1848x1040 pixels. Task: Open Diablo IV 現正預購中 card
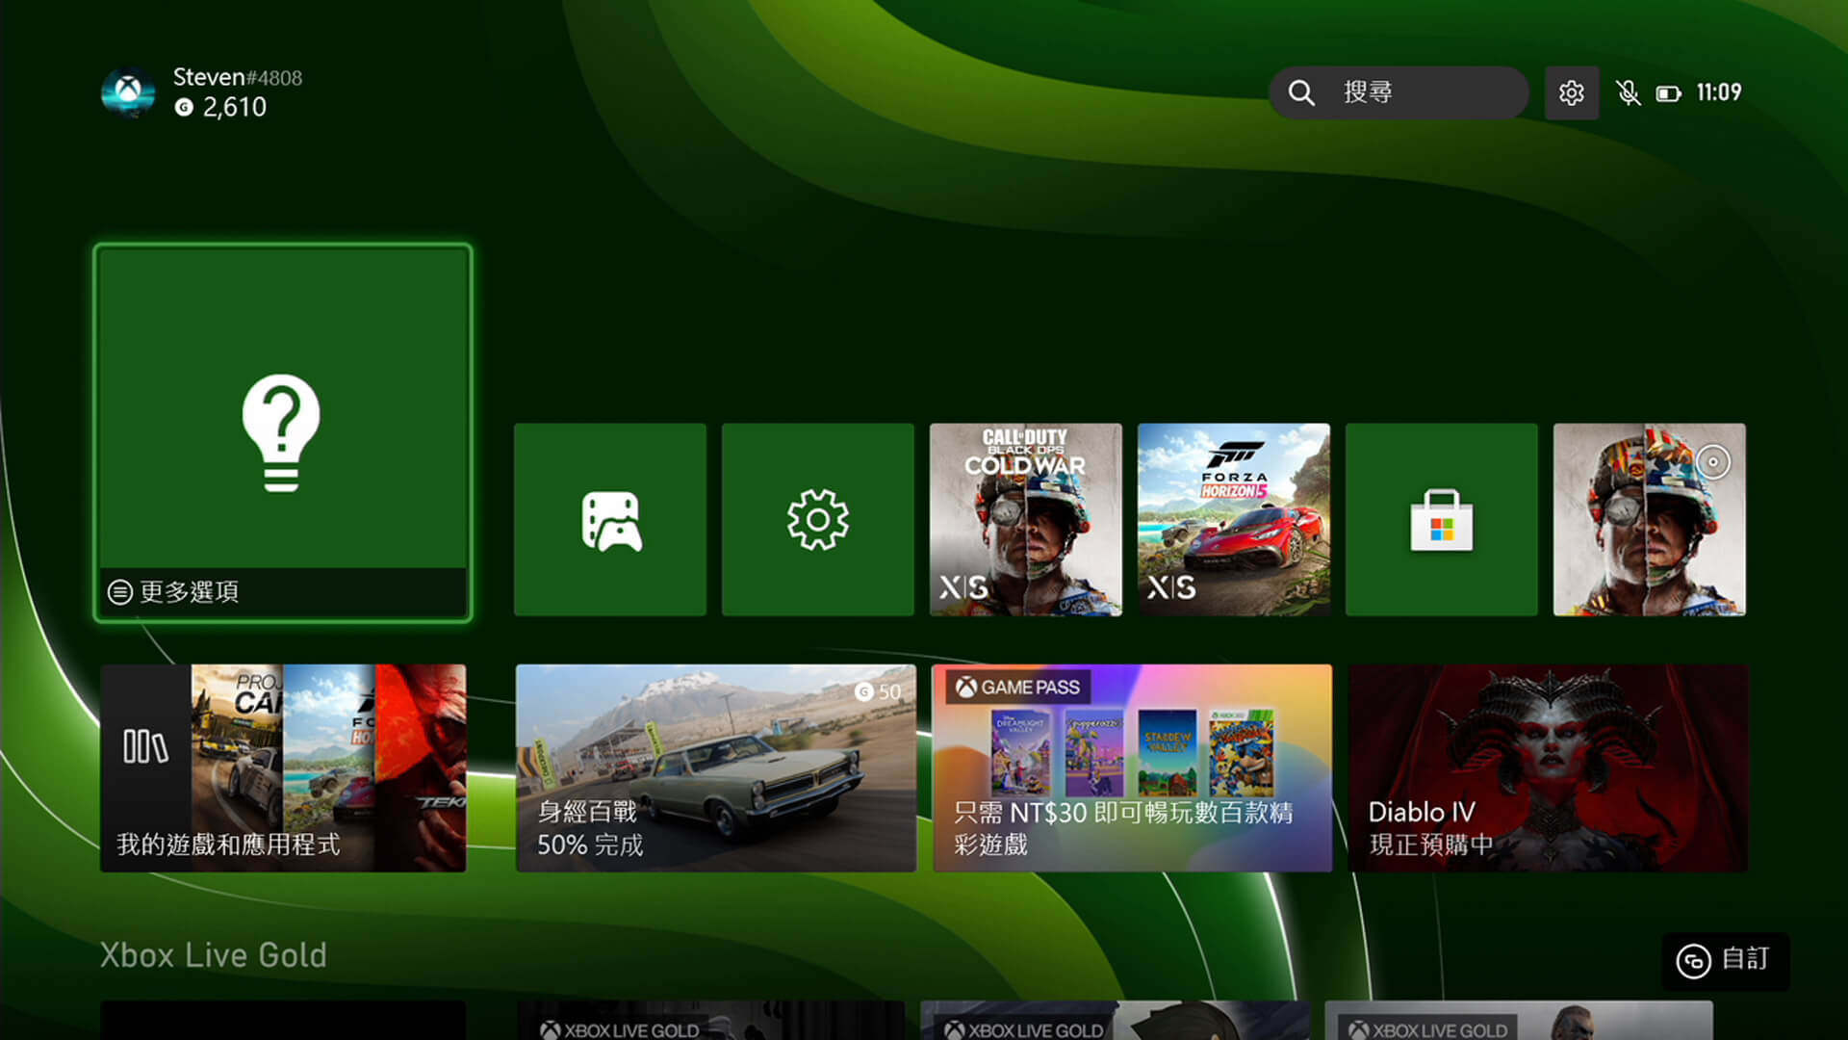point(1549,768)
